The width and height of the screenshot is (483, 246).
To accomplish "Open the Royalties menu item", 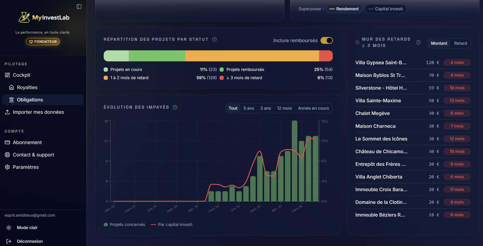I will pos(43,87).
